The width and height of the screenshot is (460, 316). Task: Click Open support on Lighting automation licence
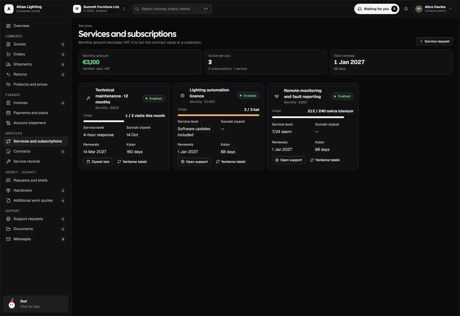[194, 162]
